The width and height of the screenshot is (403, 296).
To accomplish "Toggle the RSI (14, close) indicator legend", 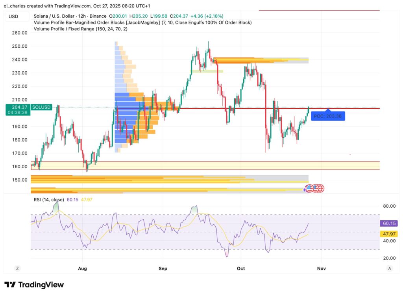I will point(49,200).
